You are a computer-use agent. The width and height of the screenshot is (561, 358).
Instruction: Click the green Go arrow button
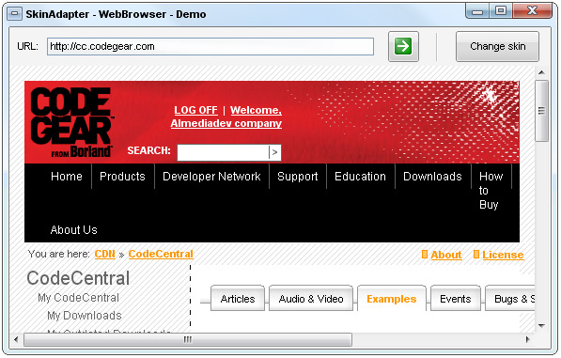pyautogui.click(x=403, y=46)
